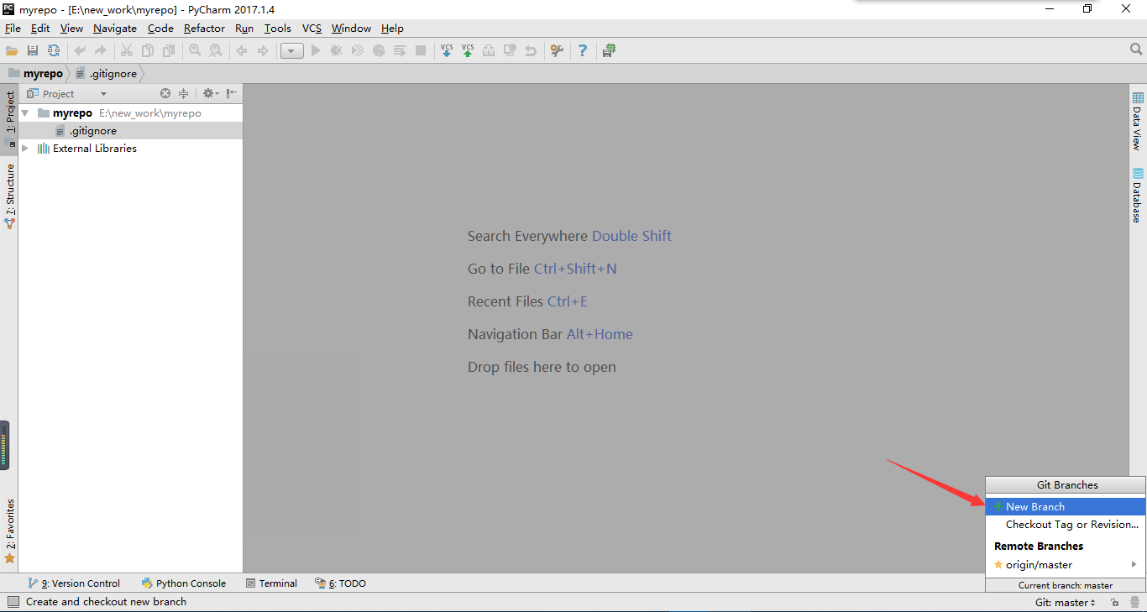
Task: Click the Git: master status widget
Action: (x=1066, y=603)
